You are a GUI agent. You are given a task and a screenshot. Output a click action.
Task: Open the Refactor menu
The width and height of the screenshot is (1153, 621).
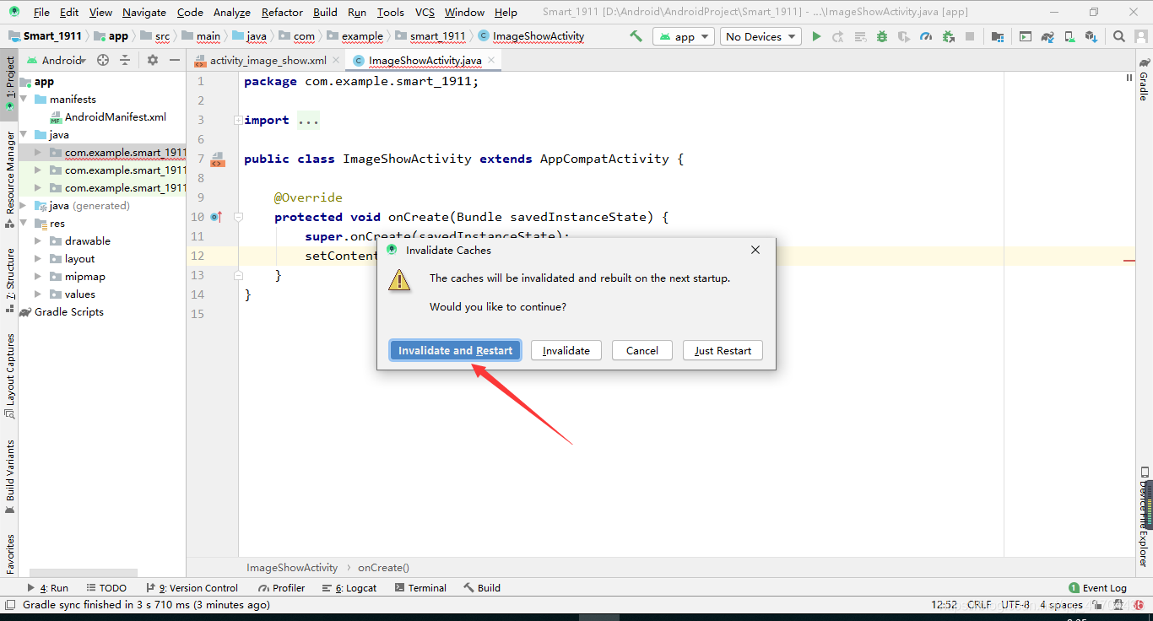click(281, 12)
